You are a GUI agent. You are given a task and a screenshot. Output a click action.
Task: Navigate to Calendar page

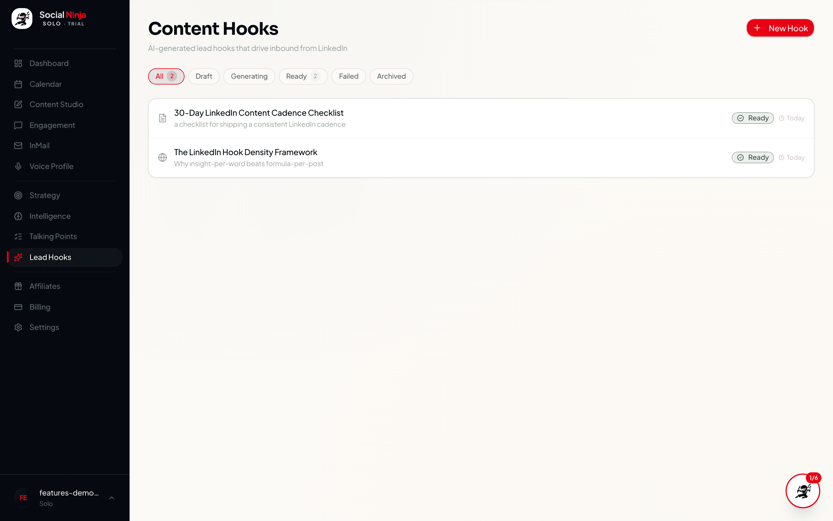coord(65,84)
